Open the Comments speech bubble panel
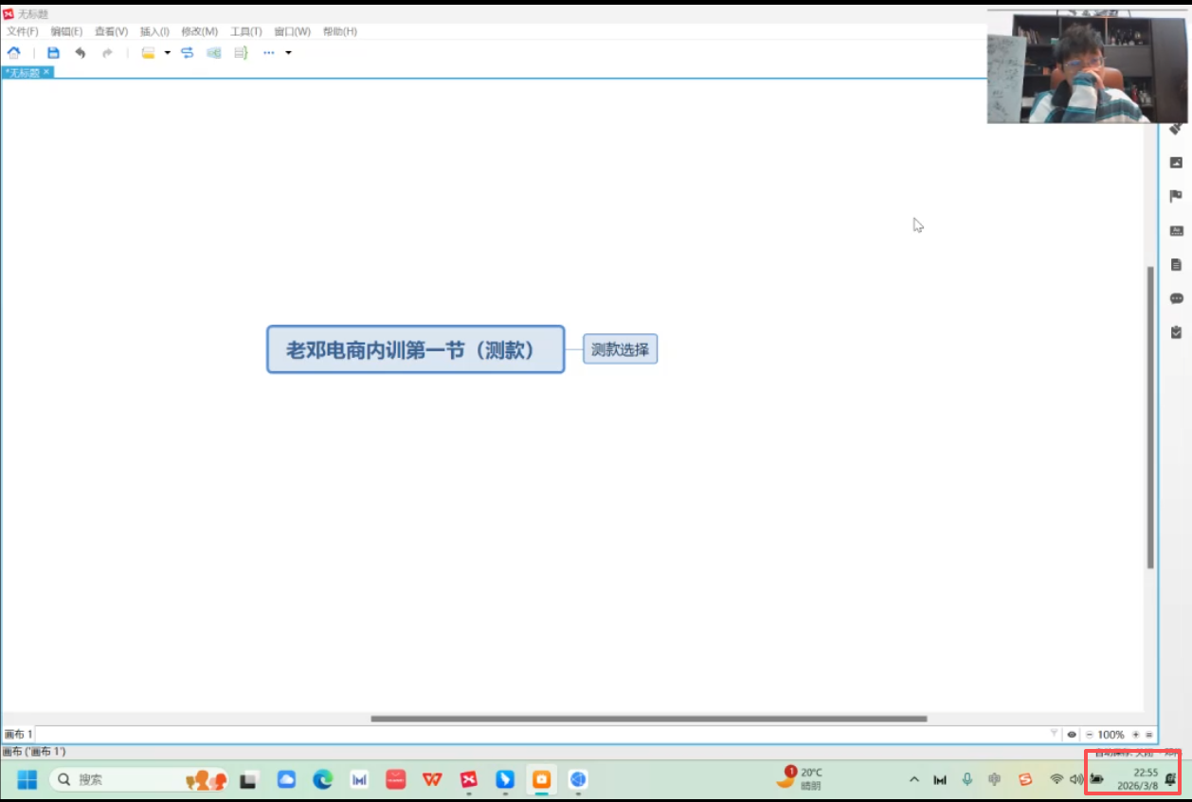This screenshot has width=1192, height=802. (1176, 298)
